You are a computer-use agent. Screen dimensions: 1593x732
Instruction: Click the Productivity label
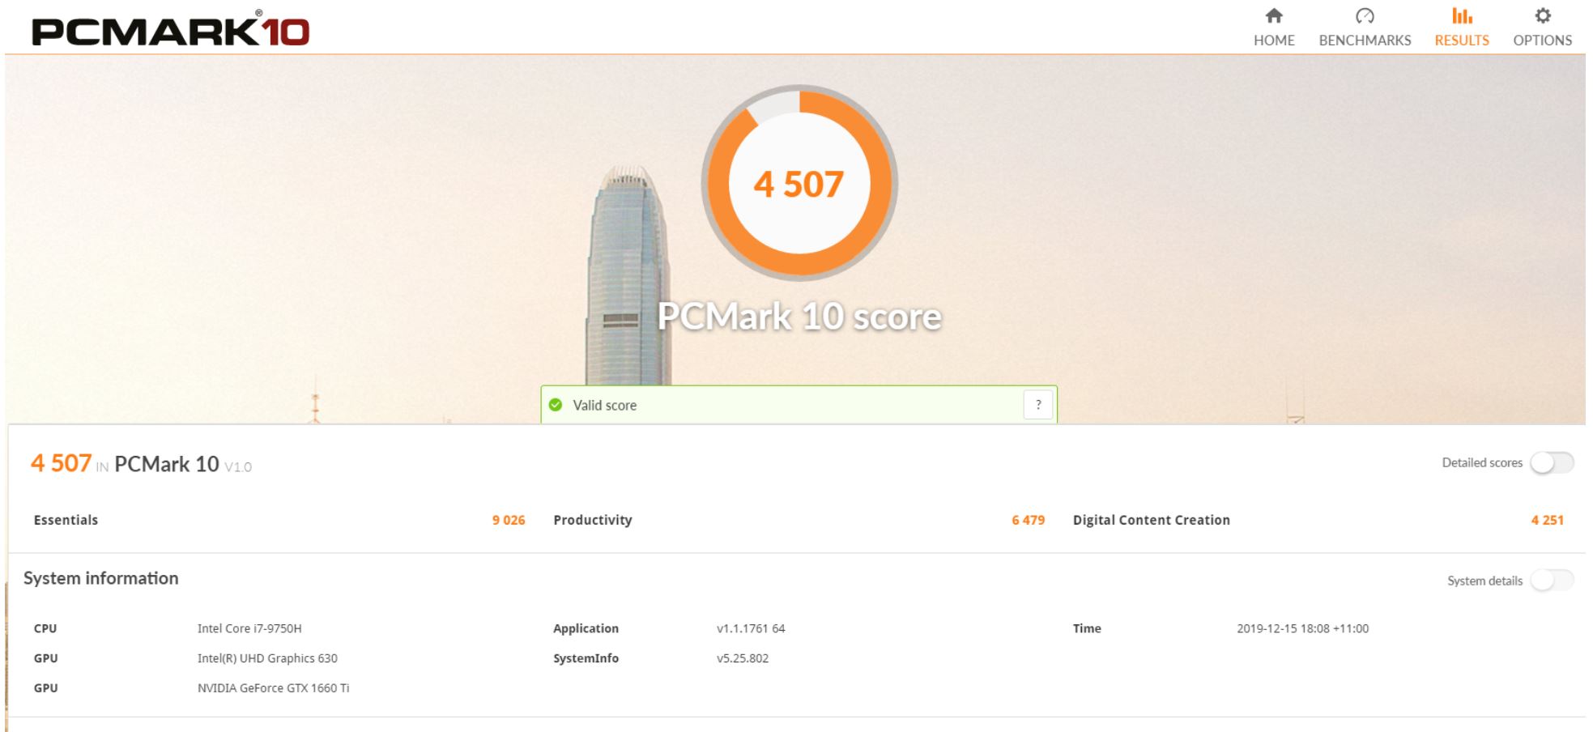pyautogui.click(x=593, y=520)
